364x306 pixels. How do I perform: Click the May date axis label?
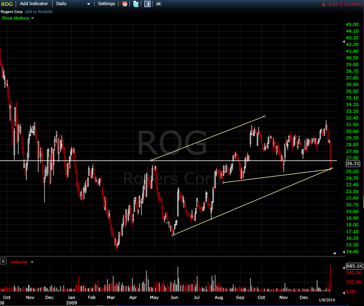154,297
